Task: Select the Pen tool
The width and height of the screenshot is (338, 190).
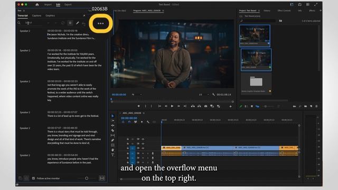Action: pyautogui.click(x=112, y=140)
